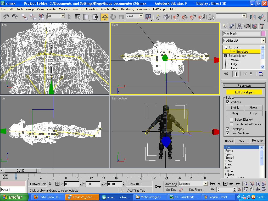Image resolution: width=268 pixels, height=201 pixels.
Task: Open the Modifier List dropdown
Action: tap(263, 41)
